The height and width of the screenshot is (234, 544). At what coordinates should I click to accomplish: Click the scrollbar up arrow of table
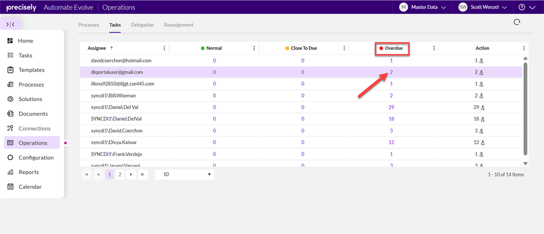(525, 58)
